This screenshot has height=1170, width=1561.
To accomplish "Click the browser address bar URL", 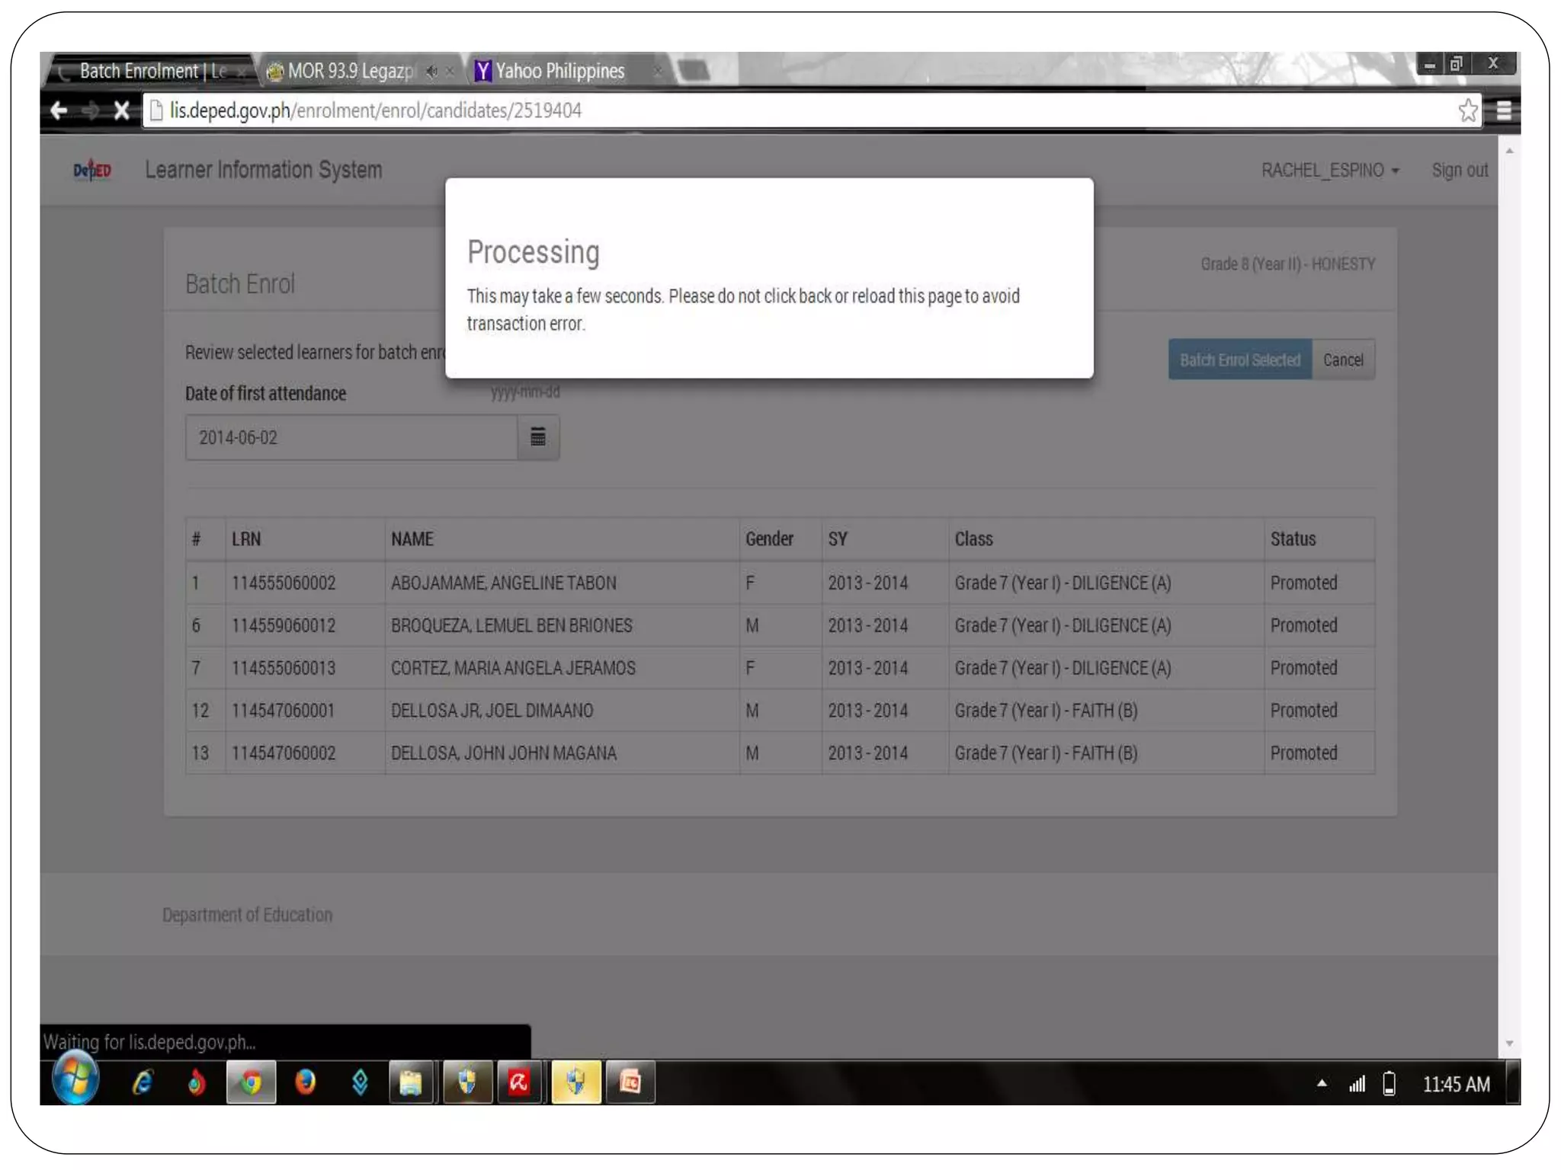I will click(375, 111).
